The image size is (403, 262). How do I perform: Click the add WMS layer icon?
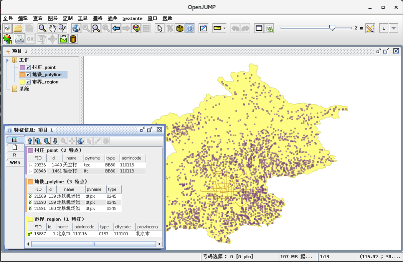(269, 28)
